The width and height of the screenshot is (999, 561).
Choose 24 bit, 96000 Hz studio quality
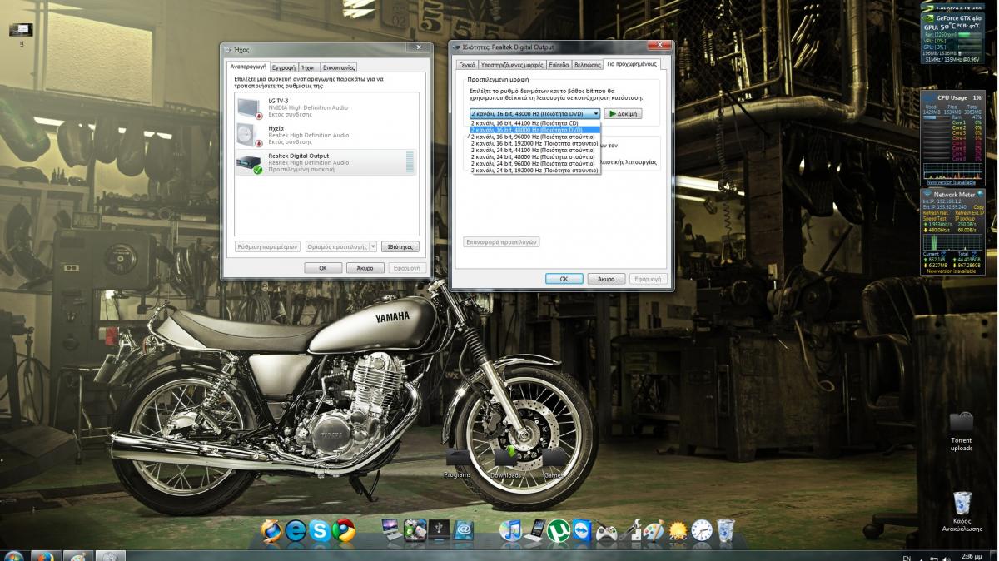[536, 163]
